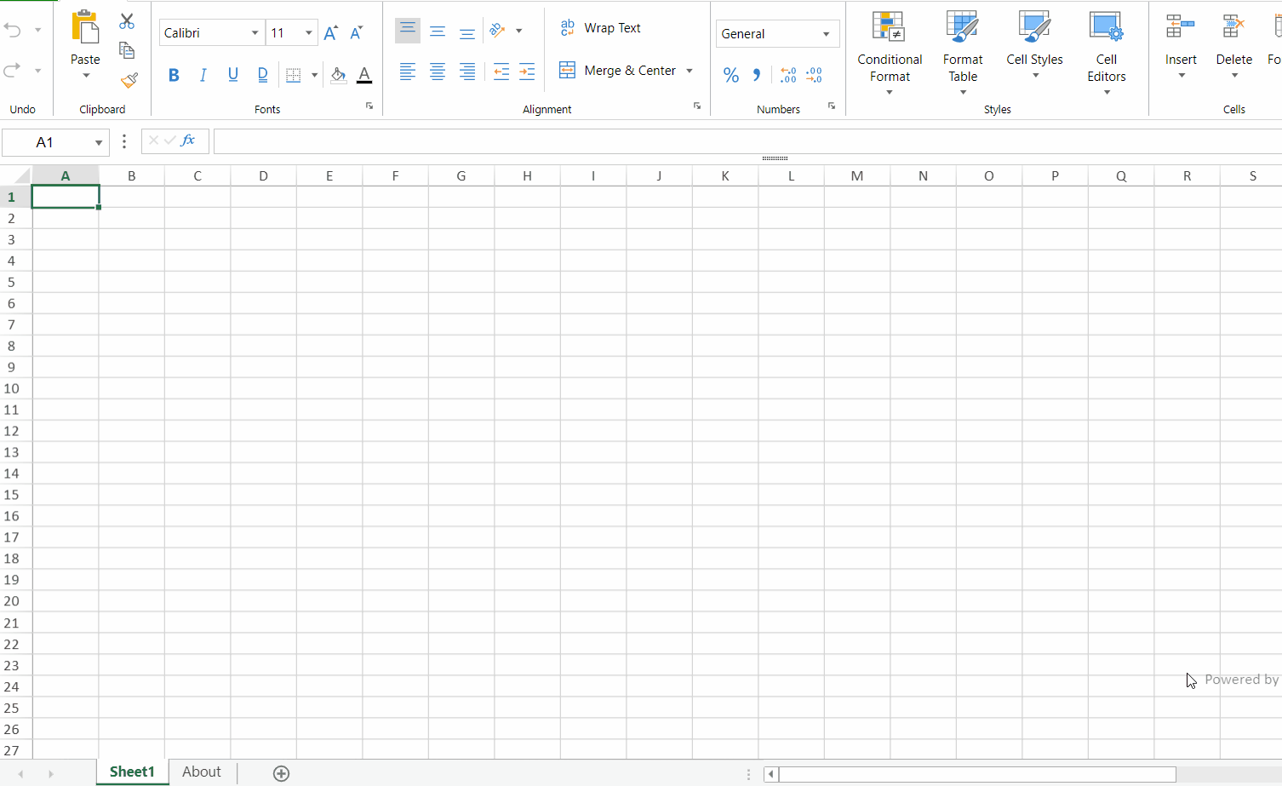The image size is (1282, 786).
Task: Switch to the About sheet tab
Action: tap(202, 772)
